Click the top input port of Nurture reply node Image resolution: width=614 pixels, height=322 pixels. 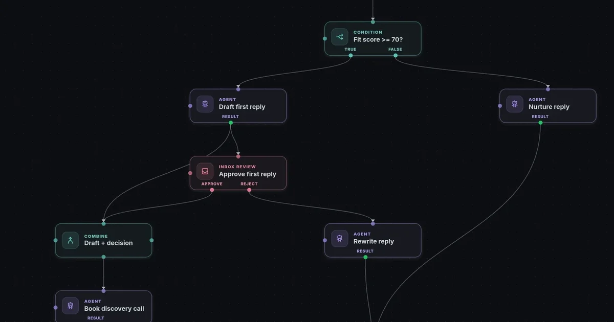[x=548, y=89]
